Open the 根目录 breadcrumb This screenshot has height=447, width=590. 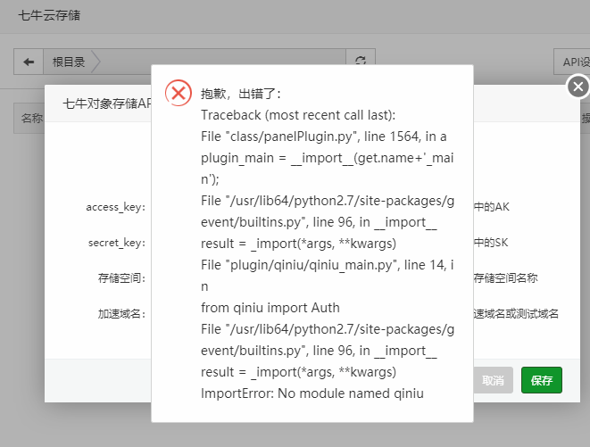tap(69, 62)
